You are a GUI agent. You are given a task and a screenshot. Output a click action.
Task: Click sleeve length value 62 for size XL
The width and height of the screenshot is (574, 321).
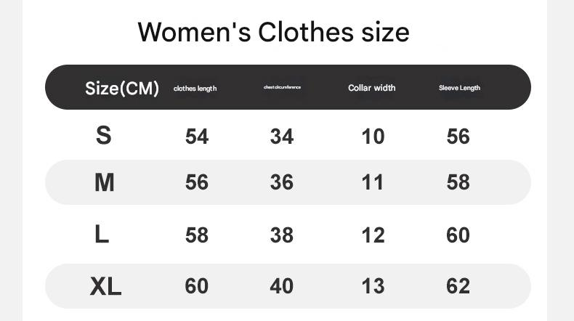coord(458,286)
